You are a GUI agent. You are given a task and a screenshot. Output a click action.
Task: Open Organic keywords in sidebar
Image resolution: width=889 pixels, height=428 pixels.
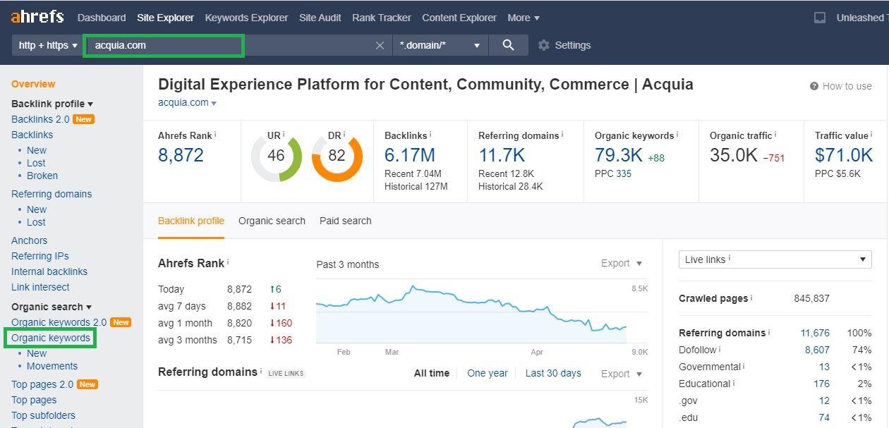point(51,338)
